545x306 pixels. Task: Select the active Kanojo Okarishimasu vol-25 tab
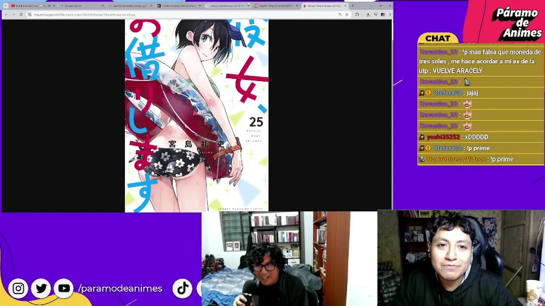pyautogui.click(x=324, y=6)
